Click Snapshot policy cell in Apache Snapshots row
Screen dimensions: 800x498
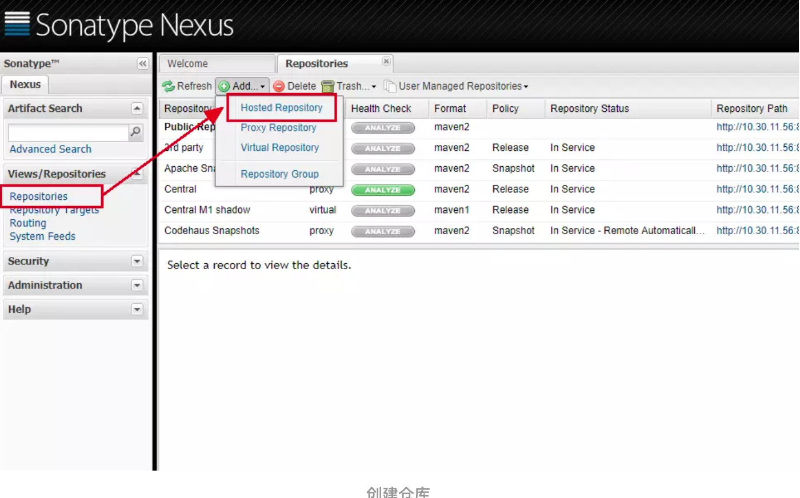513,168
